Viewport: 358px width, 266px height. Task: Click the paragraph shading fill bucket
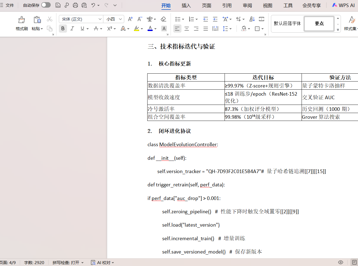[x=244, y=29]
